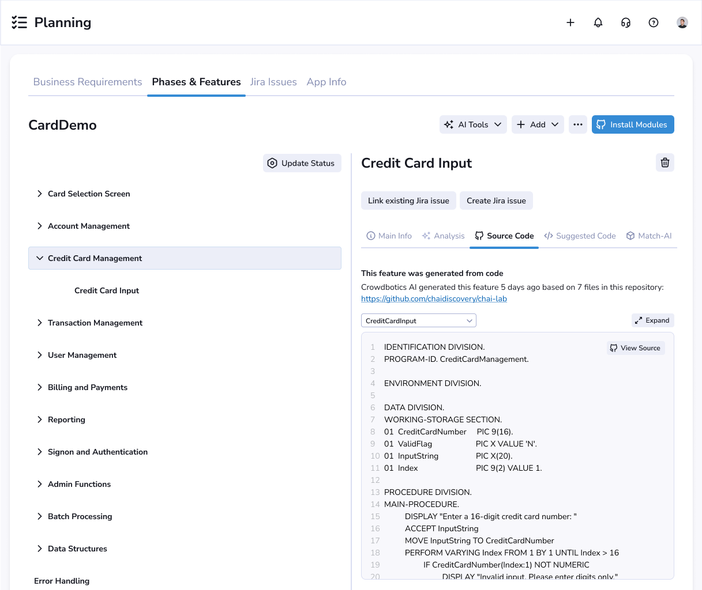Screen dimensions: 702x590
Task: Open the ellipsis overflow menu near Install Modules
Action: tap(577, 124)
